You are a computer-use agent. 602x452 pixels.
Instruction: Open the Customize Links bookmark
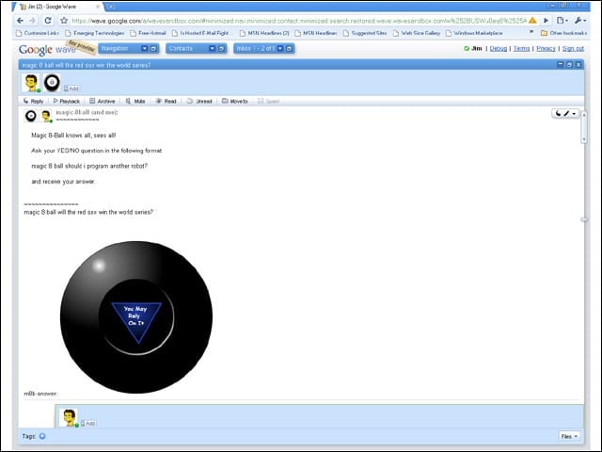[x=38, y=34]
